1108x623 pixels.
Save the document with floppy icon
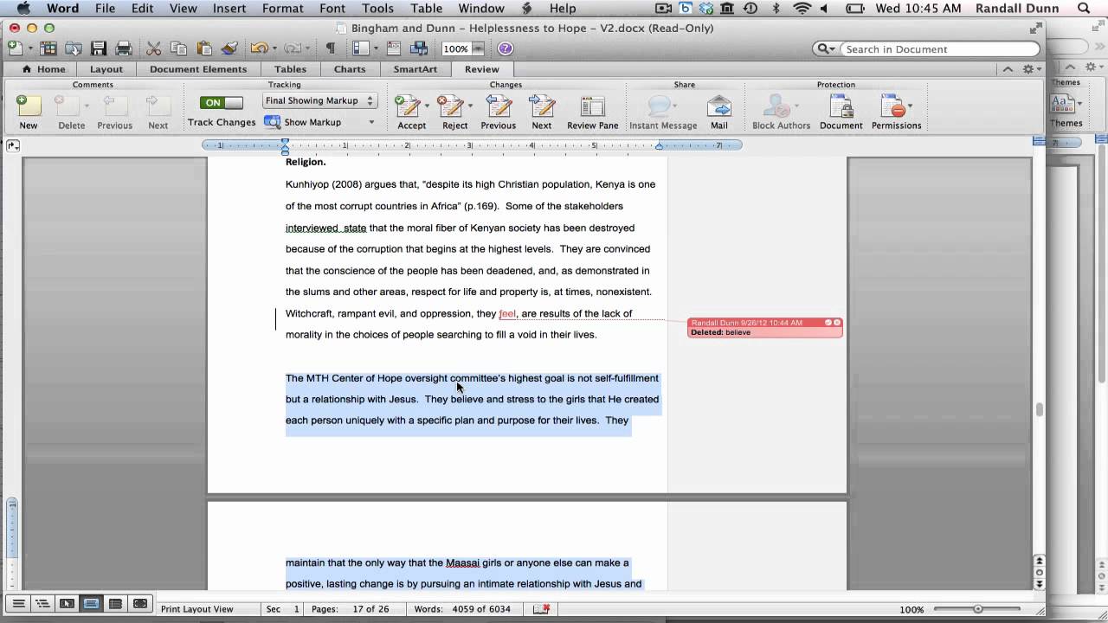point(99,48)
